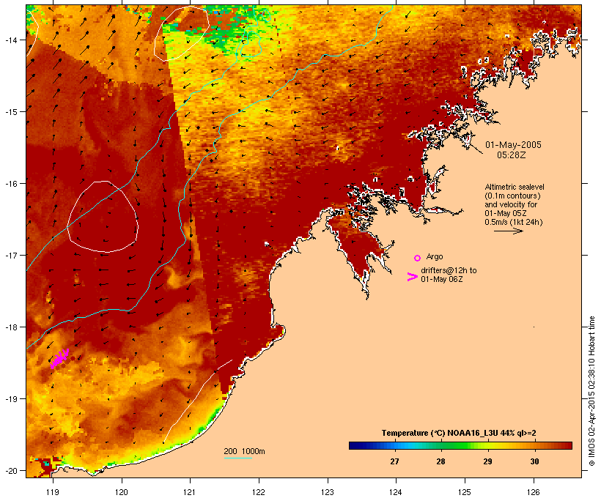This screenshot has height=498, width=601.
Task: Click latitude axis label -14
Action: (x=11, y=40)
